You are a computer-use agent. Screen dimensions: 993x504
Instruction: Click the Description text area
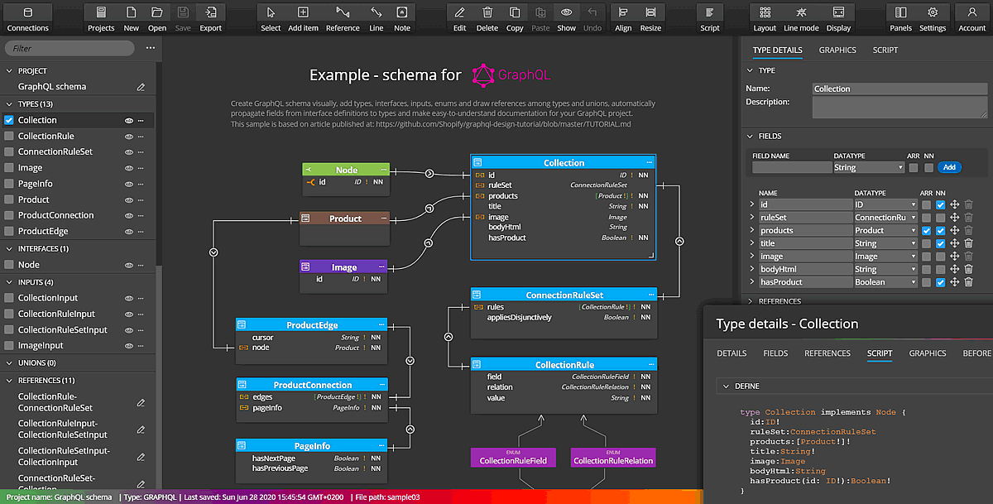899,108
